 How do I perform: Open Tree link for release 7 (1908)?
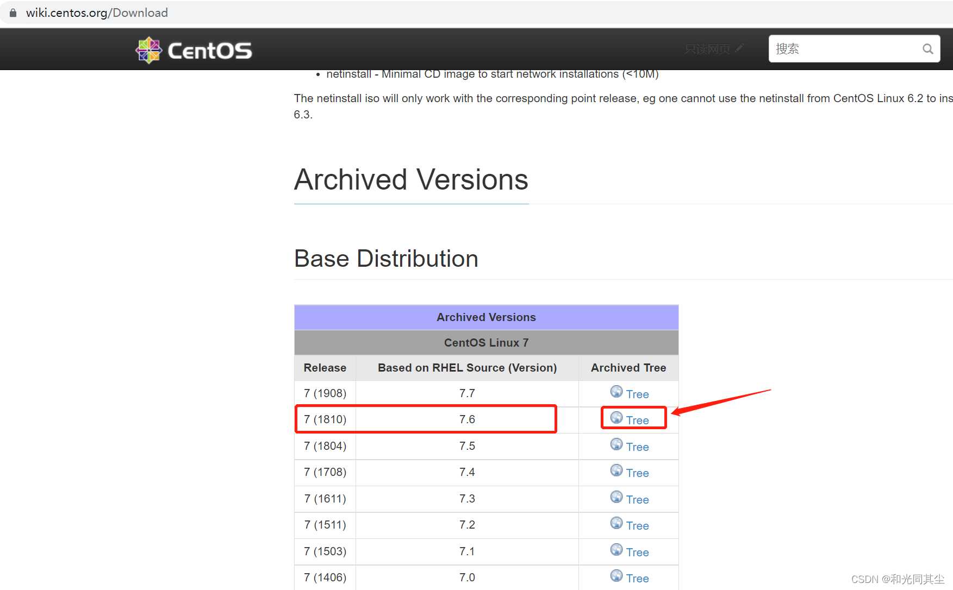point(637,394)
